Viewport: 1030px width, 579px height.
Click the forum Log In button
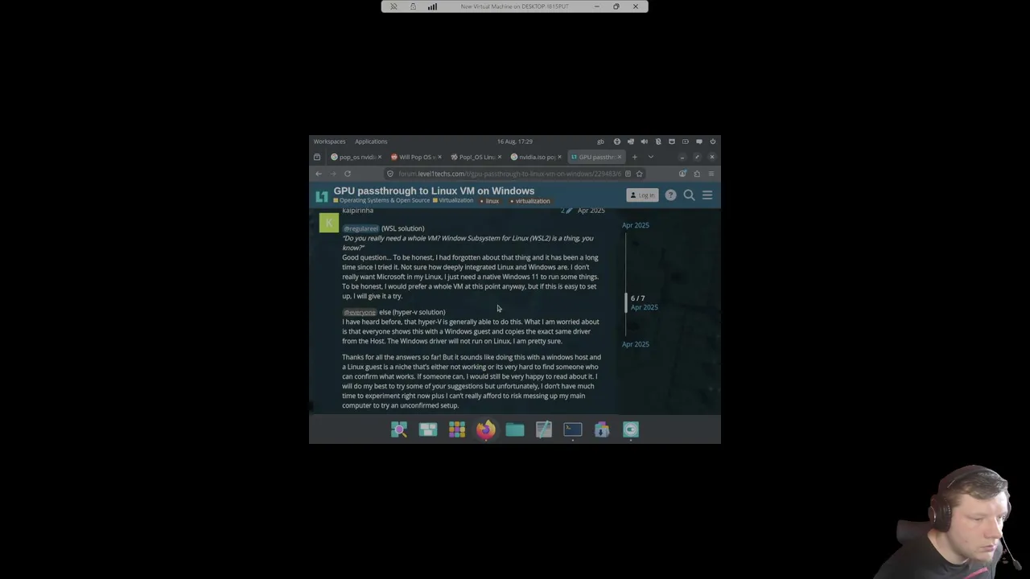[643, 195]
